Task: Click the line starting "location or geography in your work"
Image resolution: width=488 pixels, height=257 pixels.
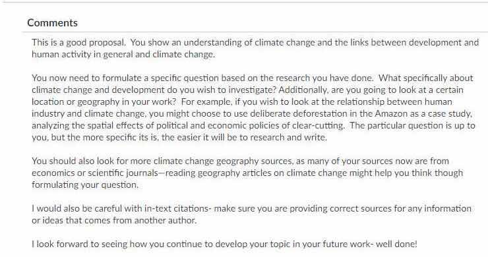Action: coord(242,101)
